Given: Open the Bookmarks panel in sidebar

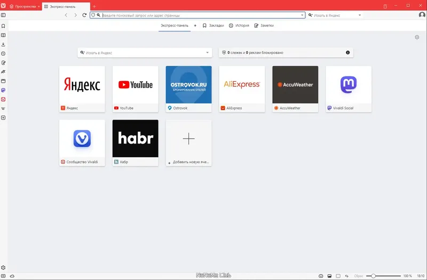Looking at the screenshot, I should [x=3, y=26].
